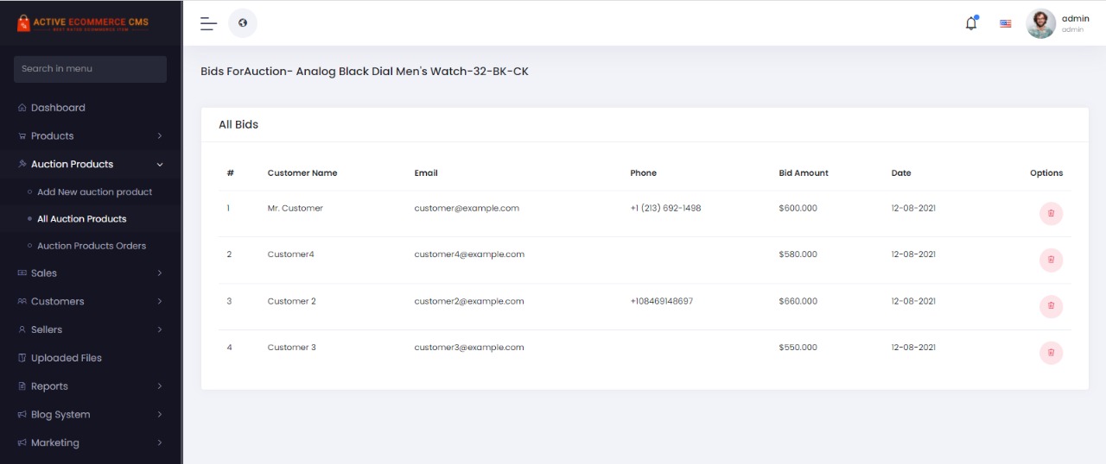Click the admin profile avatar
The image size is (1106, 464).
[1040, 23]
